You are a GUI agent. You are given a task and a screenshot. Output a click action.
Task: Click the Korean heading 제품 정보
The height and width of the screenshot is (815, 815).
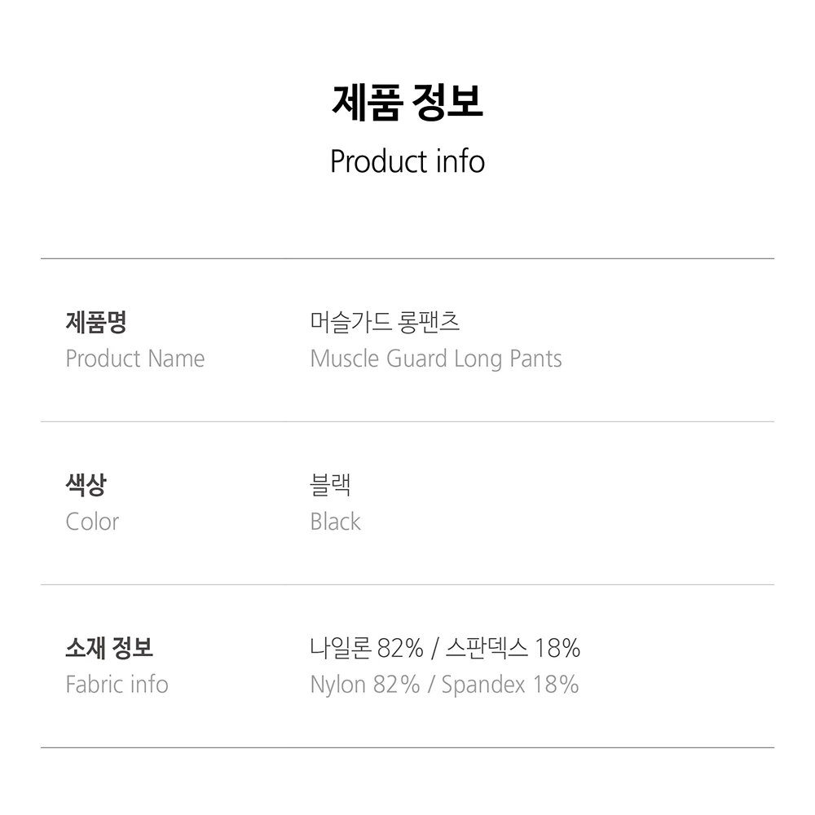click(407, 103)
